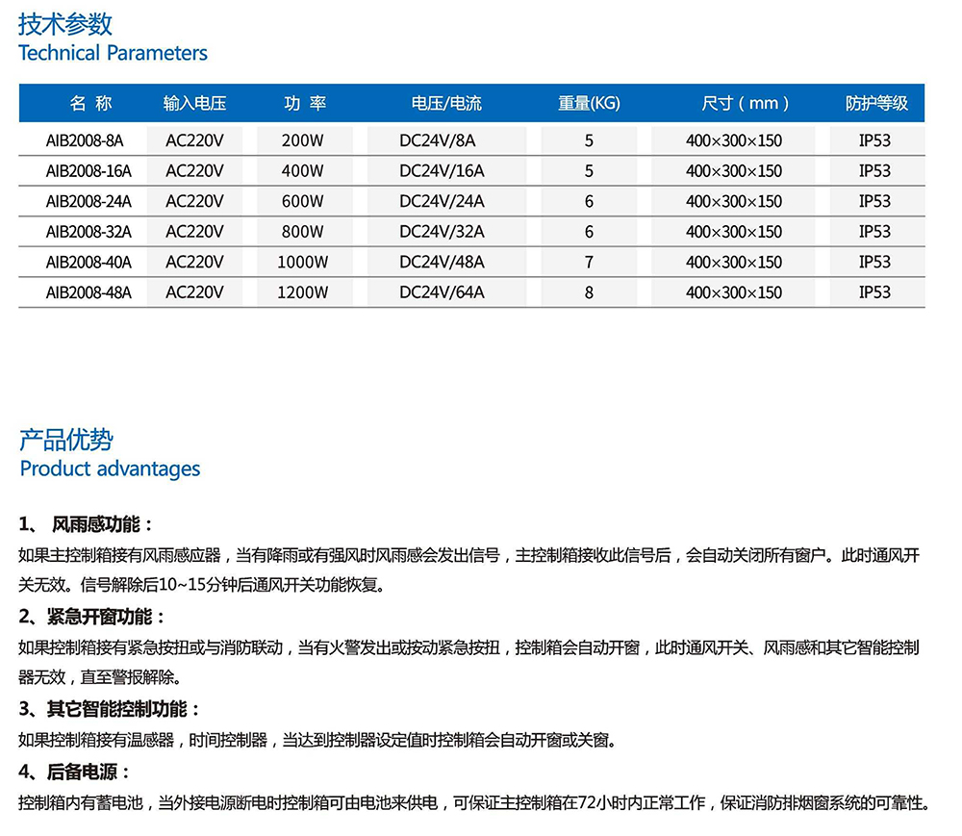Click the 技术参数 heading
The height and width of the screenshot is (836, 962).
tap(65, 24)
